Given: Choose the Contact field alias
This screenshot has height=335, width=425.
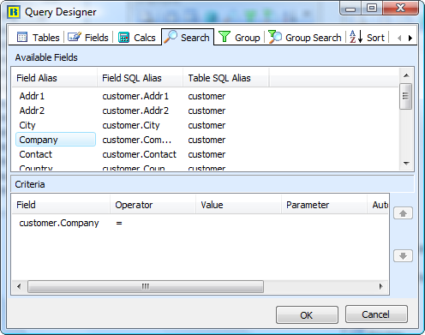Looking at the screenshot, I should tap(36, 154).
